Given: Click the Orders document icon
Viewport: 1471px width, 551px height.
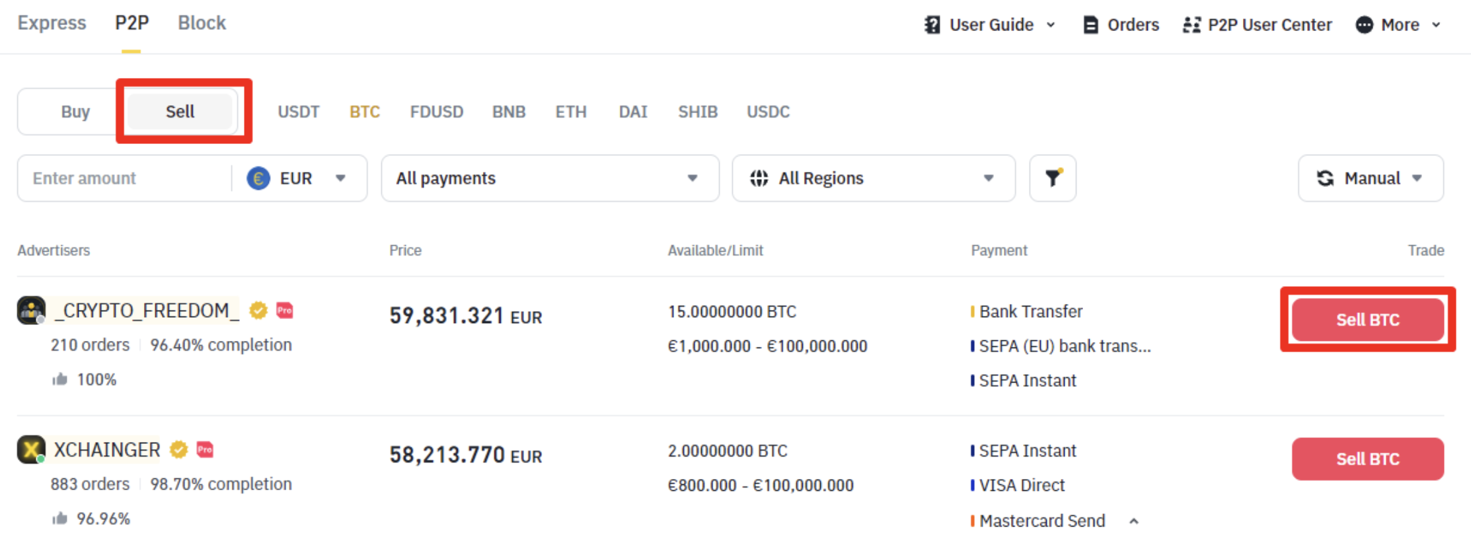Looking at the screenshot, I should (x=1090, y=25).
